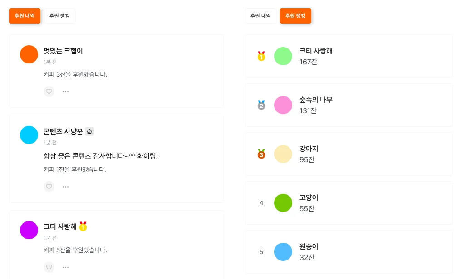Open more options on 콘텐츠 사냥꾼 post

click(x=66, y=187)
